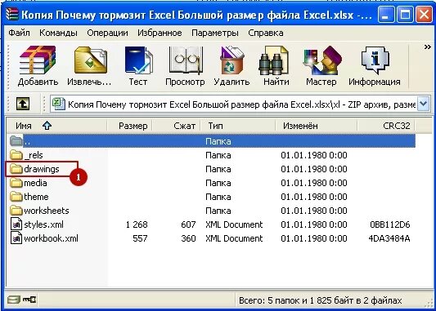436x311 pixels.
Task: Sort by the Изменён column header
Action: (x=316, y=126)
